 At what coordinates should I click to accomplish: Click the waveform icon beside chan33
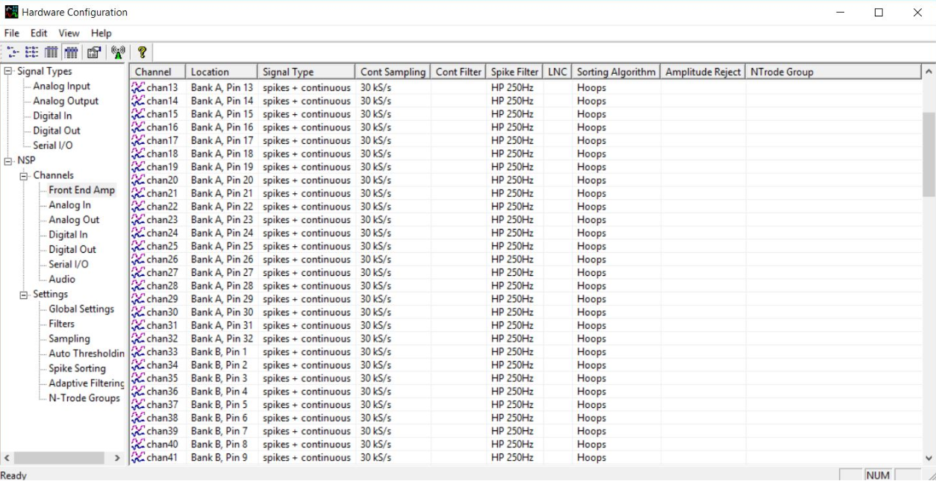click(x=137, y=351)
